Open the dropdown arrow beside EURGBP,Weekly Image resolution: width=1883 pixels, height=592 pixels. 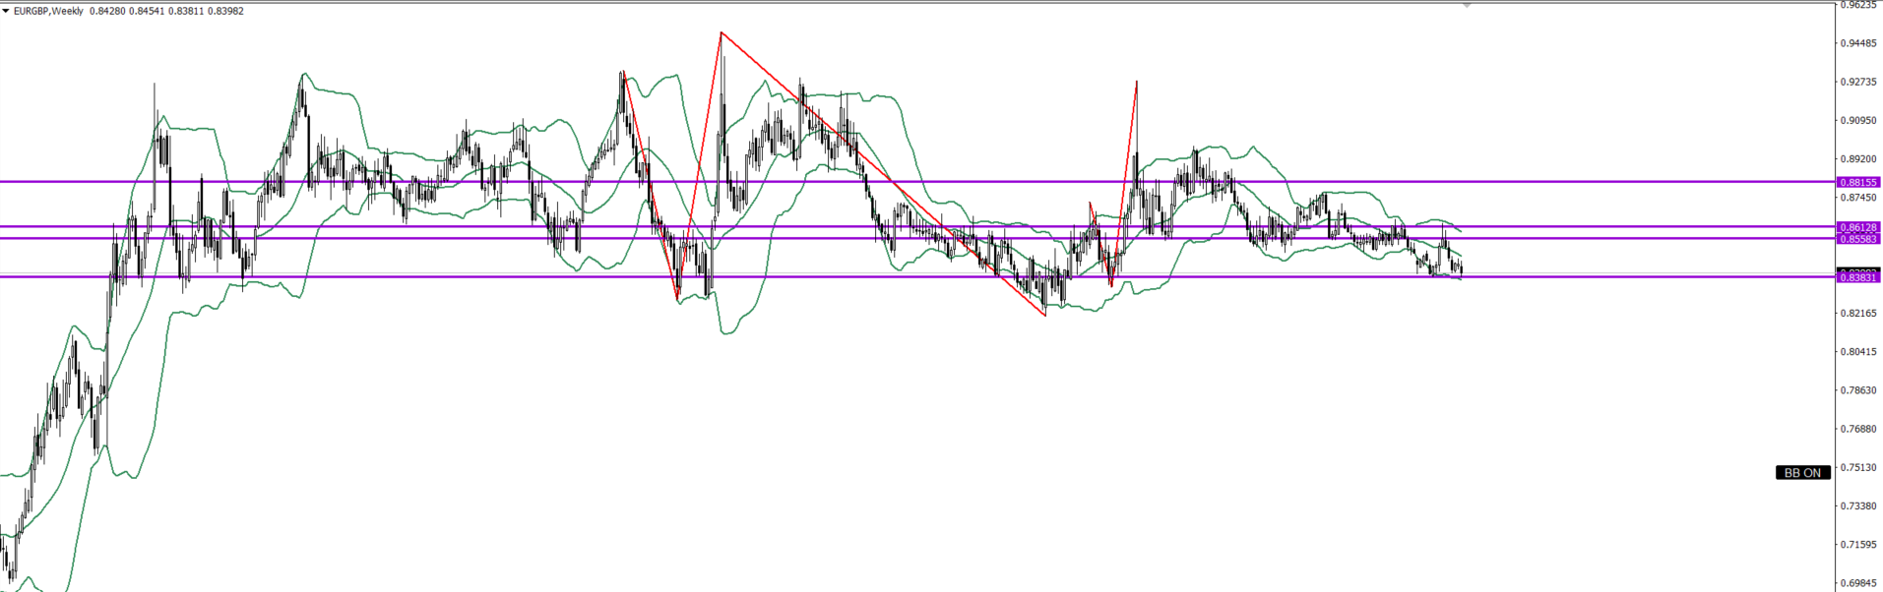(x=6, y=11)
